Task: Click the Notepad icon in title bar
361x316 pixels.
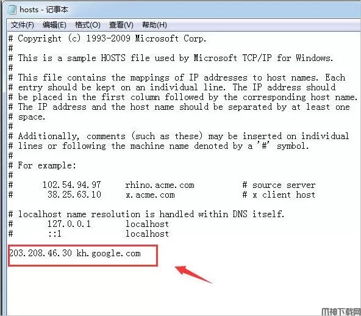Action: (12, 10)
